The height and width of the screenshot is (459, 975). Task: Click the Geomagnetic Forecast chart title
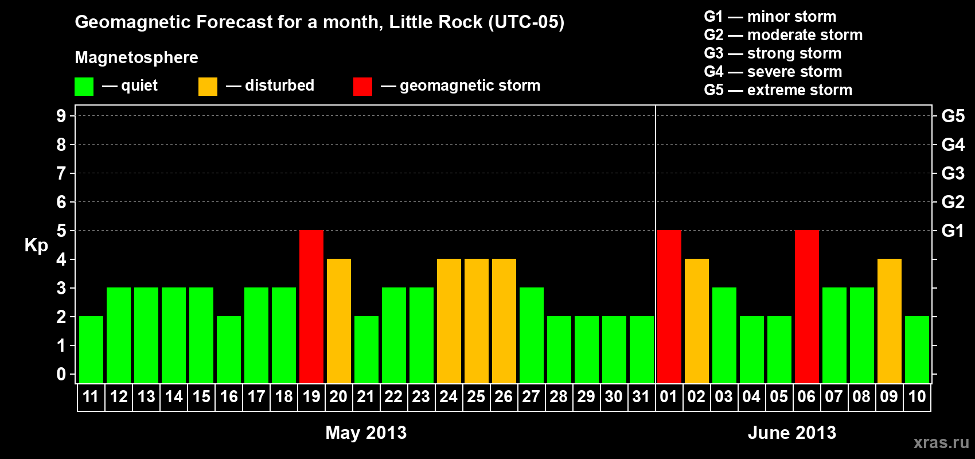(319, 22)
